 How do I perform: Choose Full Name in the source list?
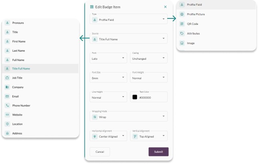18,59
